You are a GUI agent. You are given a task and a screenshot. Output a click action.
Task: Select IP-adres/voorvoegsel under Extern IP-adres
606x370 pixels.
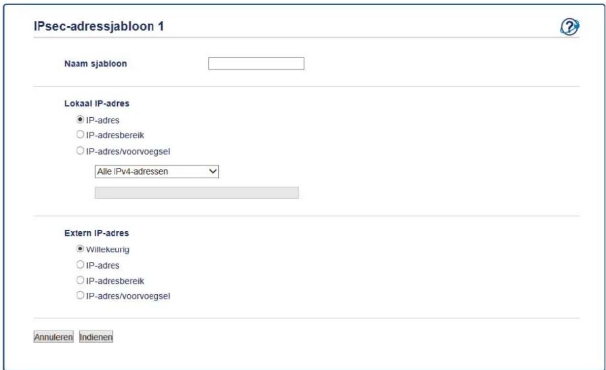click(80, 296)
